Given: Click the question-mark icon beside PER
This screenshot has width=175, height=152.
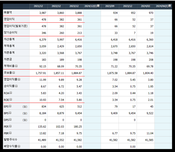Looking at the screenshot, I should point(10,126).
